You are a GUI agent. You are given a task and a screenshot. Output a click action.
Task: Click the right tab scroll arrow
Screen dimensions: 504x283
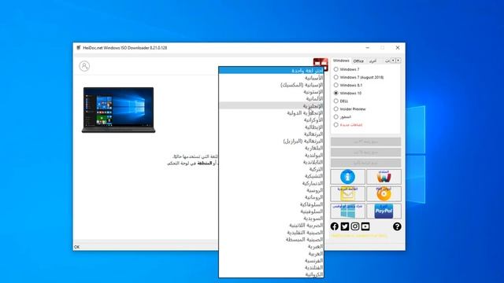click(398, 61)
